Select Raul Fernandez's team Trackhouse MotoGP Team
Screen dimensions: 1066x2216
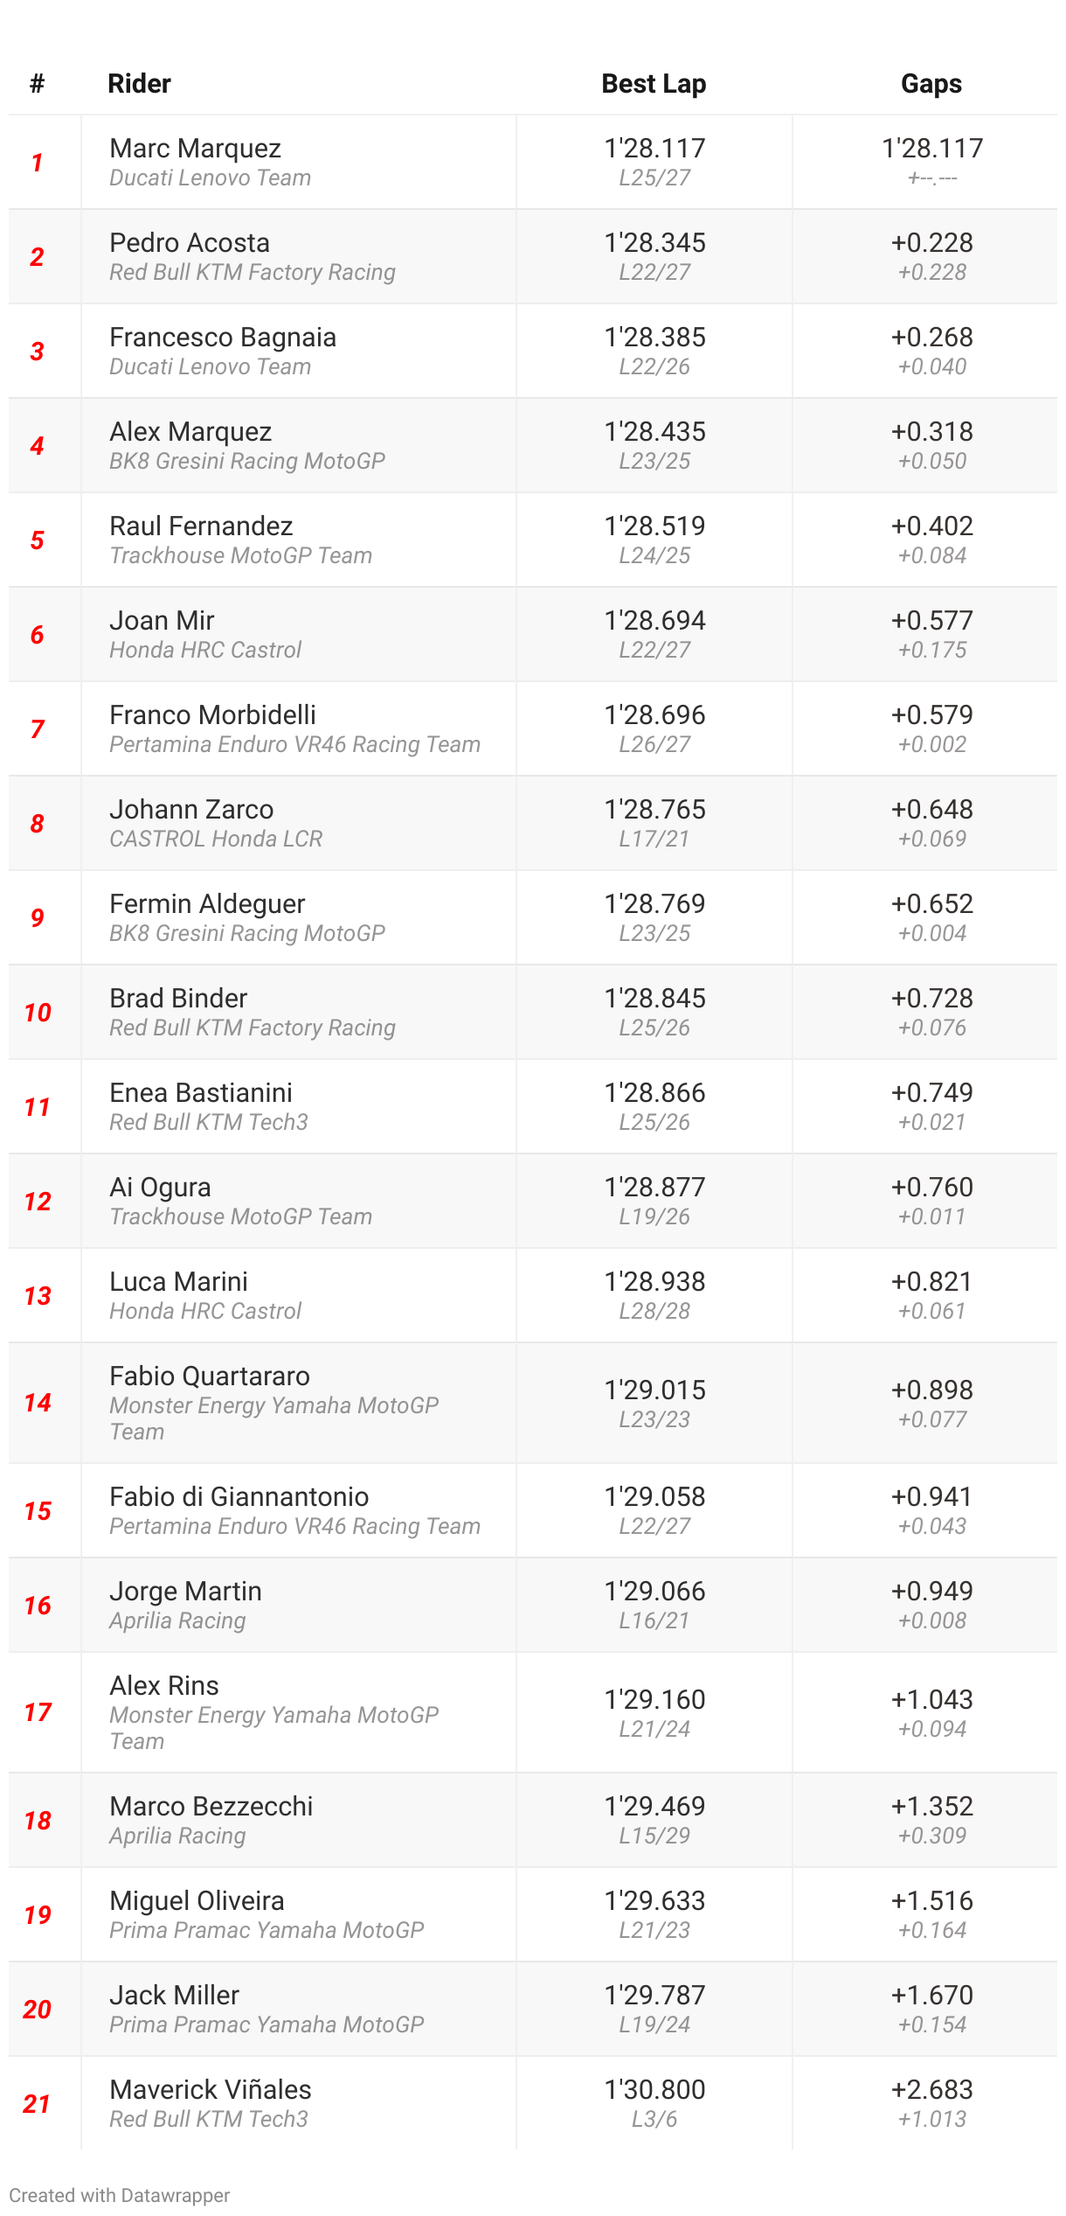pos(241,555)
